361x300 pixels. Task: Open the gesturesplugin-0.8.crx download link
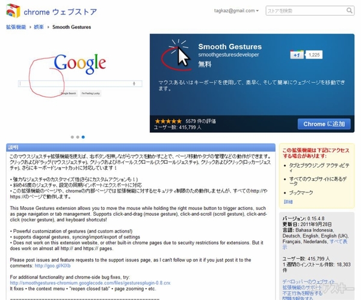[90, 283]
